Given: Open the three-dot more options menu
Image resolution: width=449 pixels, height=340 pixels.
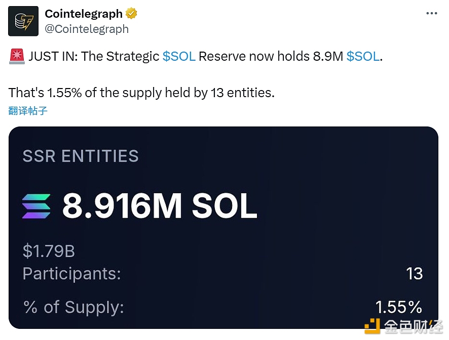Looking at the screenshot, I should [431, 14].
